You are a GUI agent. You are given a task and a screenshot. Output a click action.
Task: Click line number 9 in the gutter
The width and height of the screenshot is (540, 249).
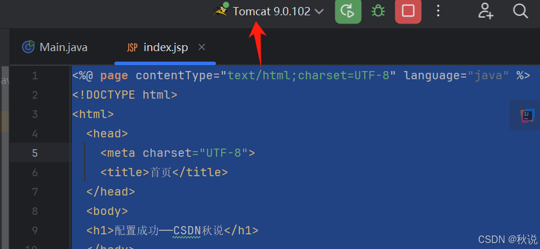tap(35, 230)
